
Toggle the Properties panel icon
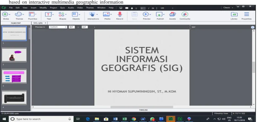point(247,14)
